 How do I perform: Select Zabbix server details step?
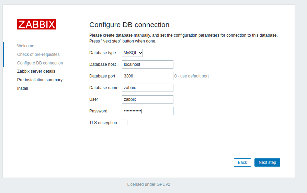tap(36, 71)
